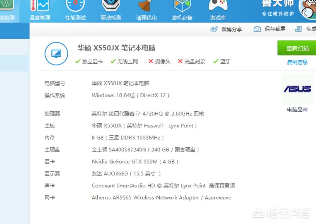Image resolution: width=316 pixels, height=224 pixels.
Task: Click the 主板 label
Action: coord(50,126)
